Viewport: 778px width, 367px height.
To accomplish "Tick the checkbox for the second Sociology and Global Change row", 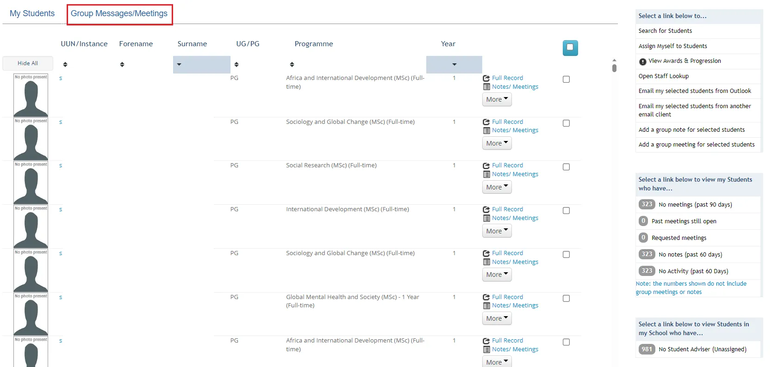I will click(566, 255).
